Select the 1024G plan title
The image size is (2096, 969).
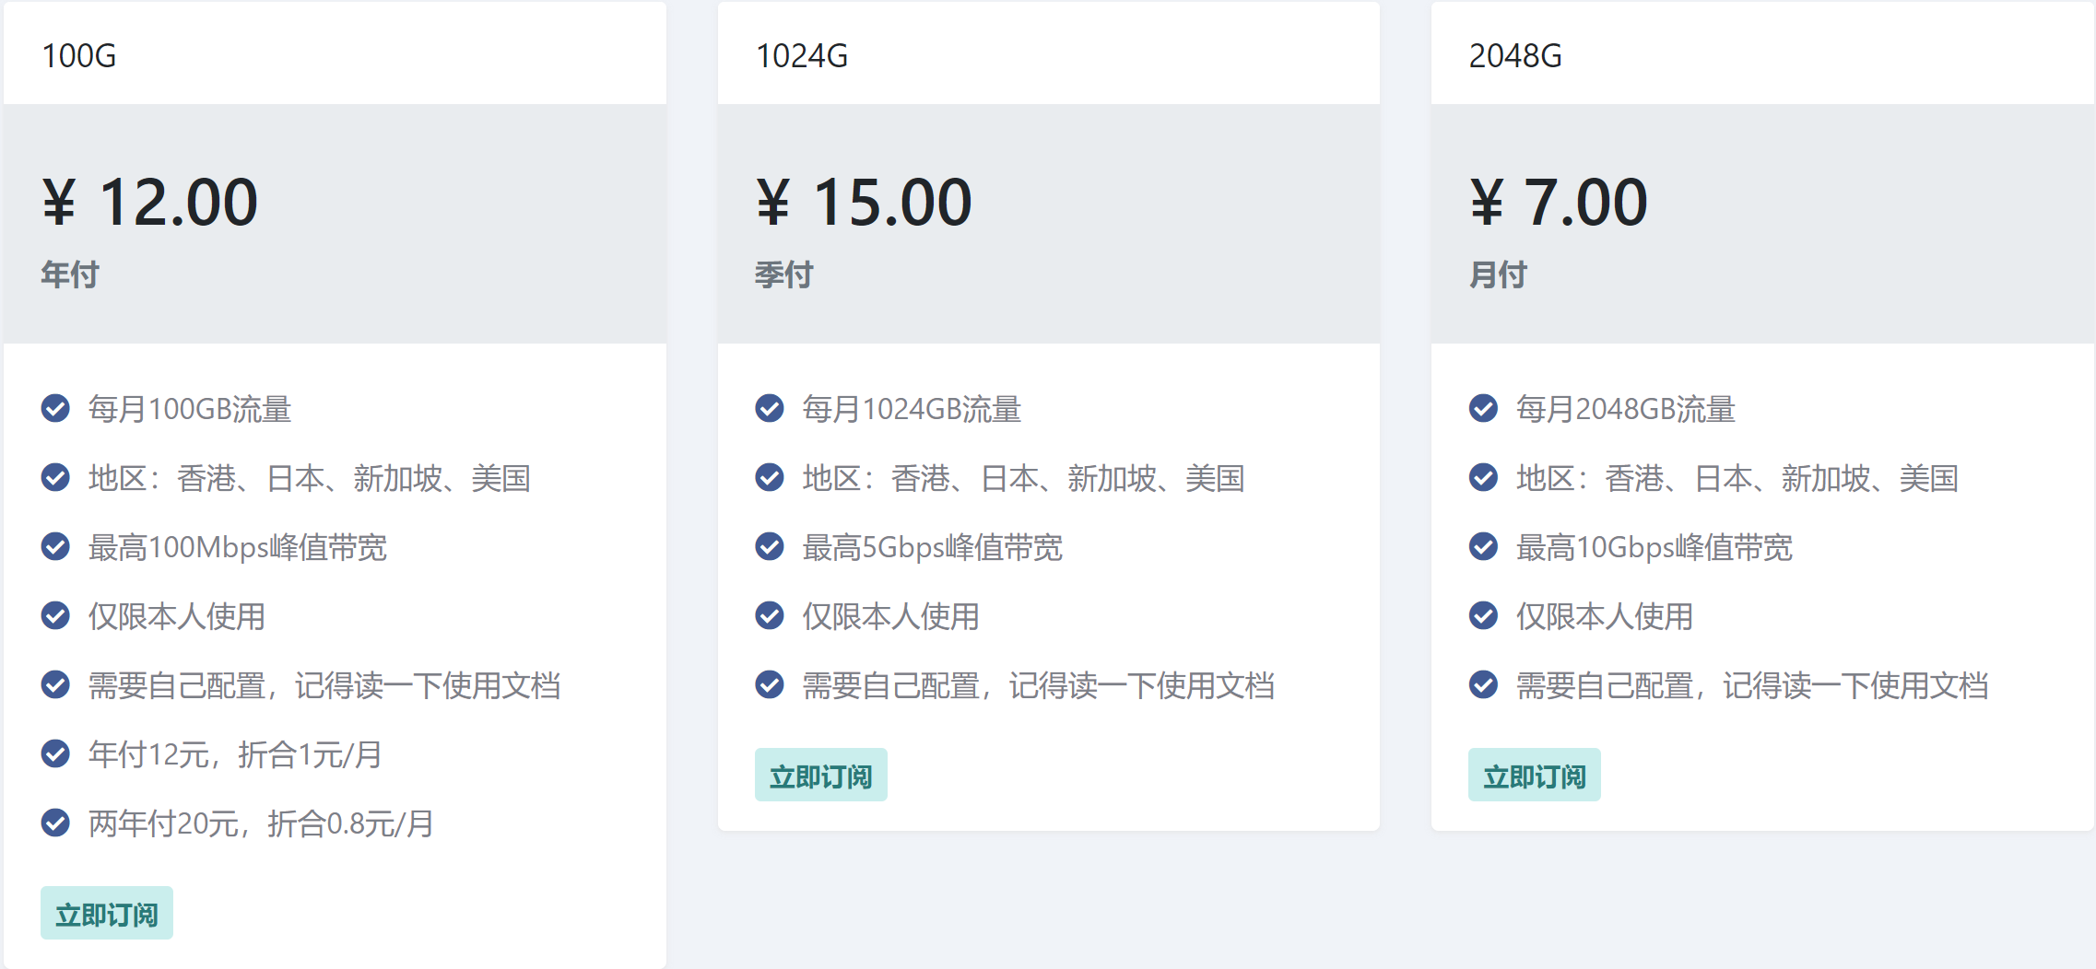point(801,56)
